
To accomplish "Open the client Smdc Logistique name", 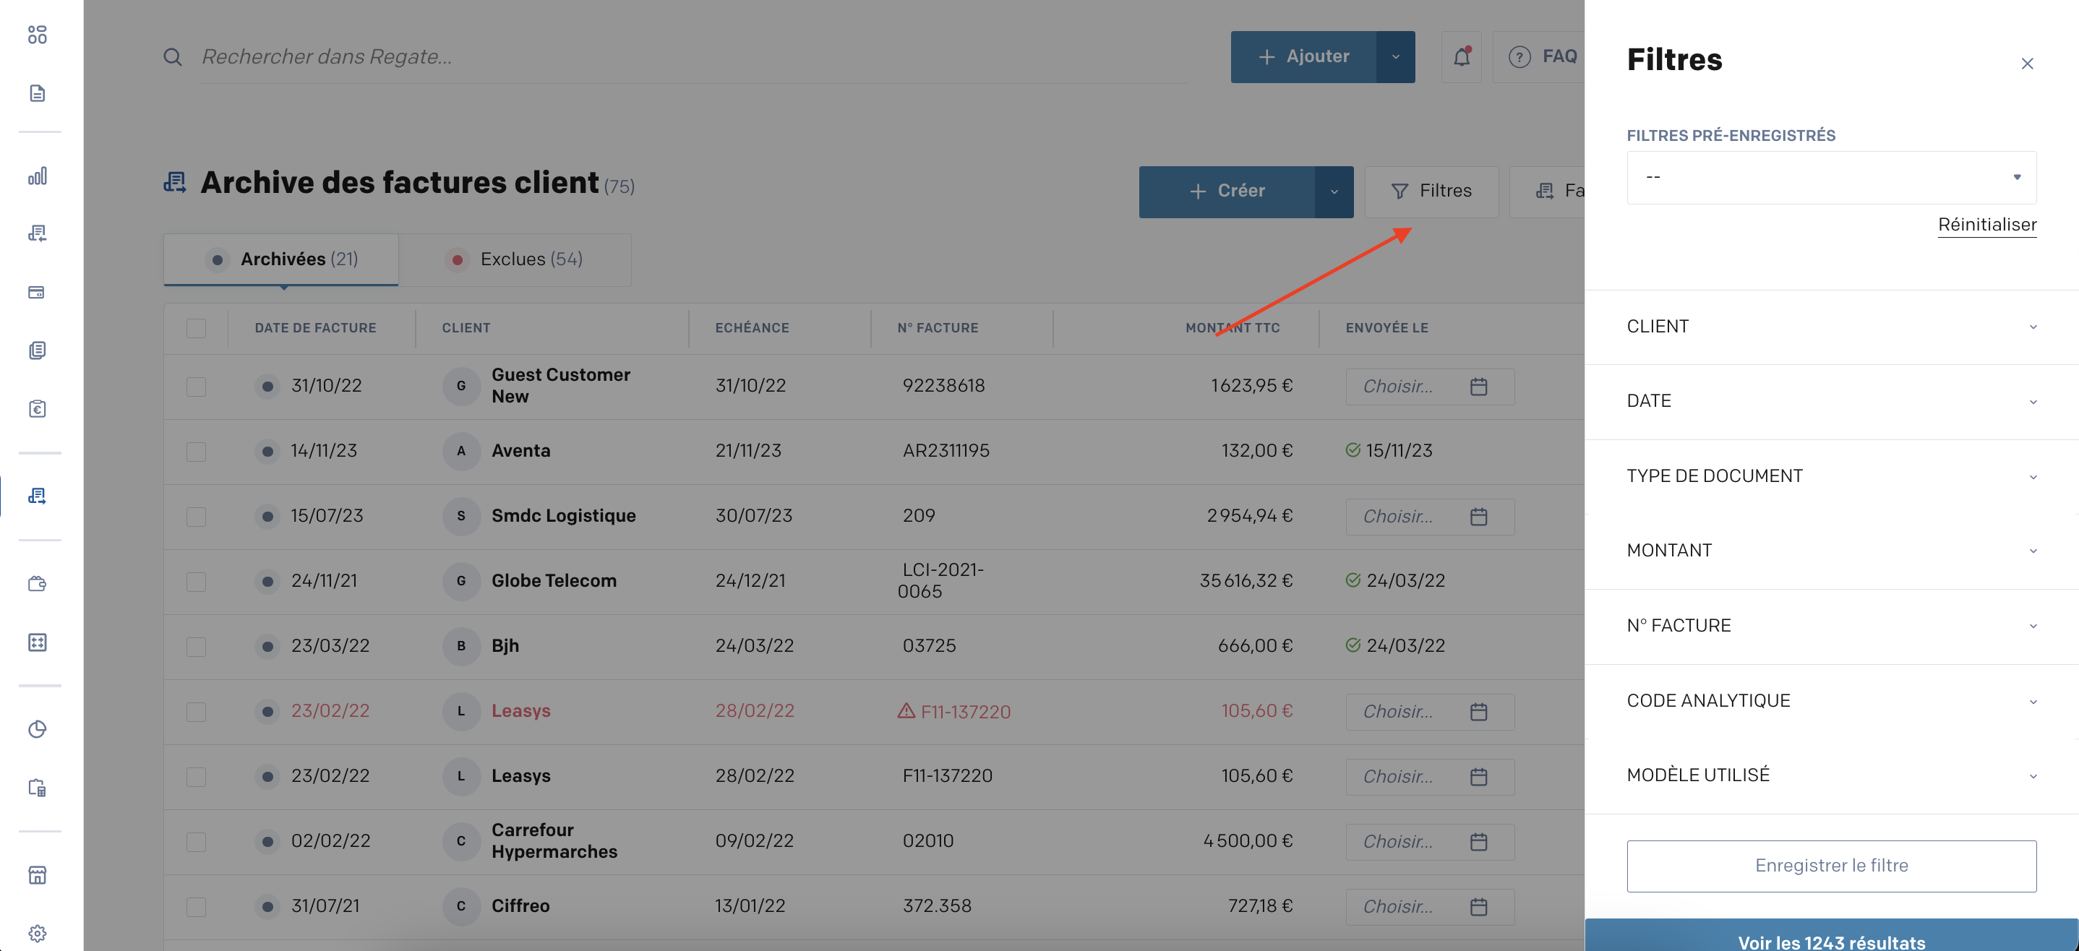I will (563, 516).
